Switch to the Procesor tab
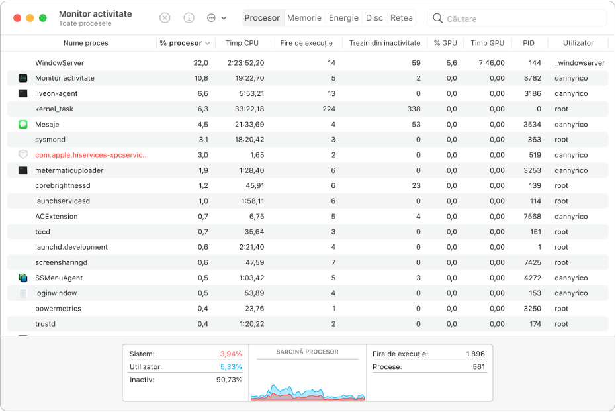Screen dimensions: 616x412 tap(262, 18)
